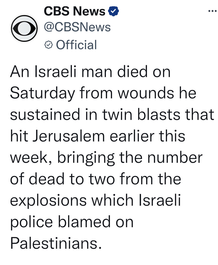The width and height of the screenshot is (218, 265).
Task: Click the gray Official checkmark icon
Action: pos(49,45)
